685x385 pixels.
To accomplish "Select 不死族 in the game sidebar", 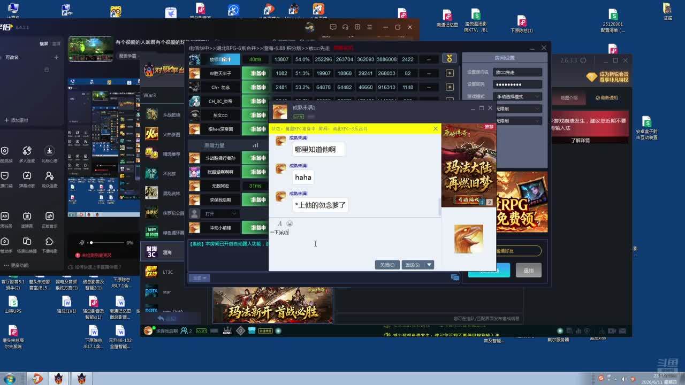I will tap(163, 174).
